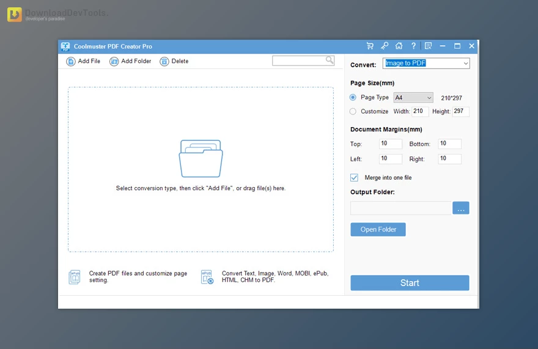
Task: Edit the Top margin field
Action: [x=391, y=144]
